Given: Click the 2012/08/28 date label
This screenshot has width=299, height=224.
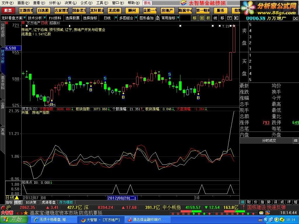Looking at the screenshot, I should [x=122, y=198].
